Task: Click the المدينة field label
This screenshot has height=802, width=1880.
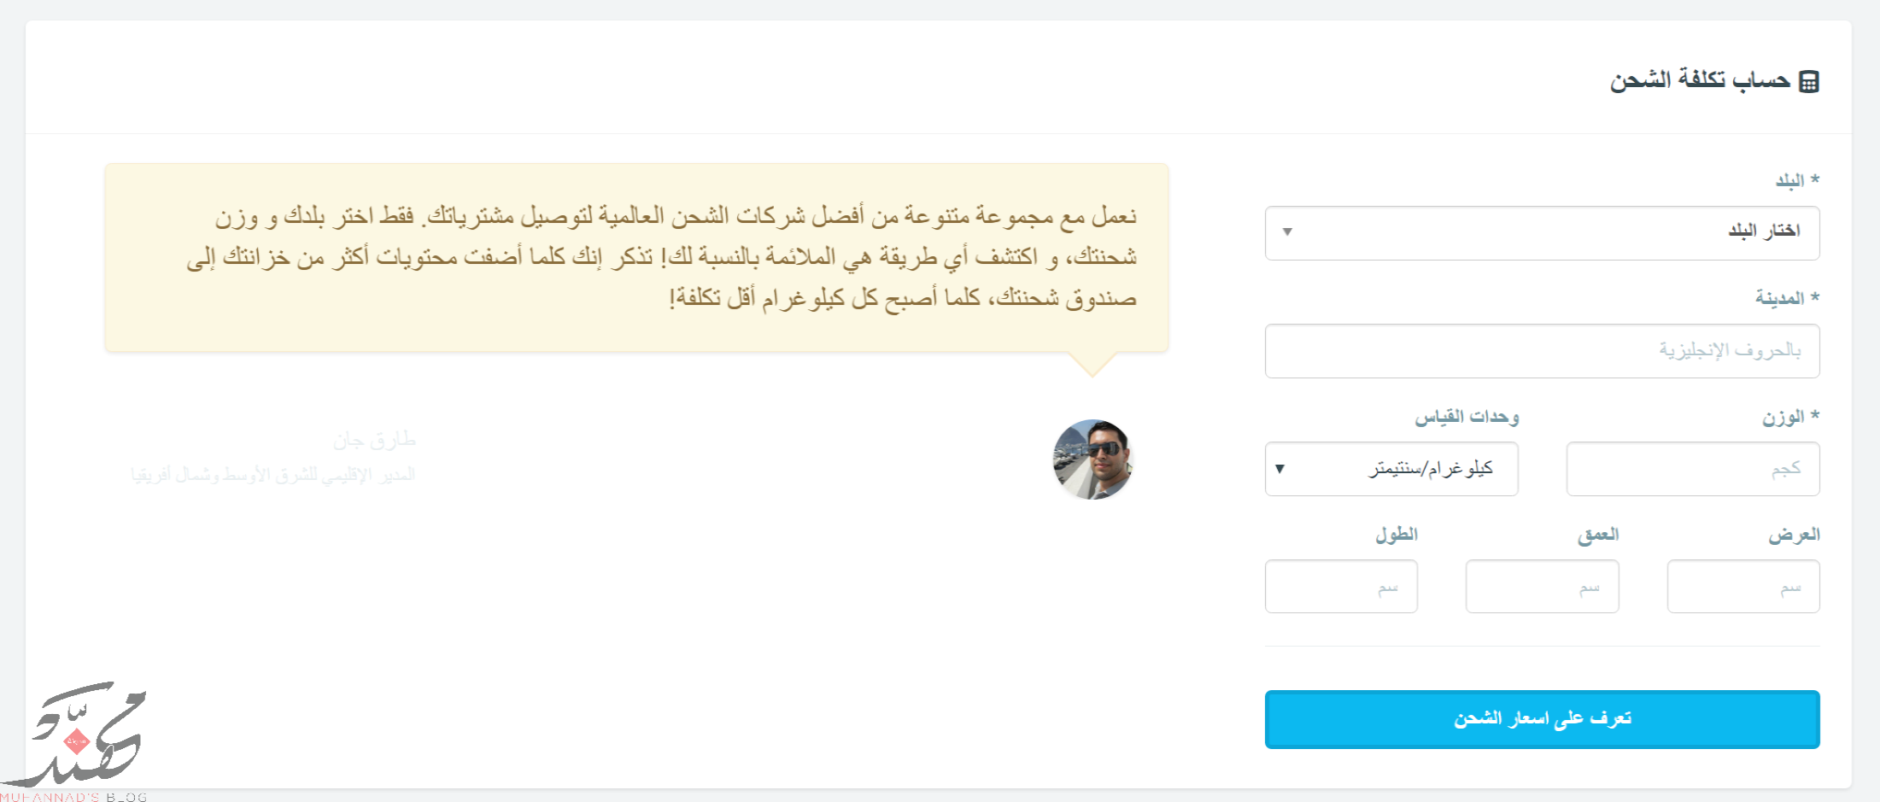Action: [x=1780, y=297]
